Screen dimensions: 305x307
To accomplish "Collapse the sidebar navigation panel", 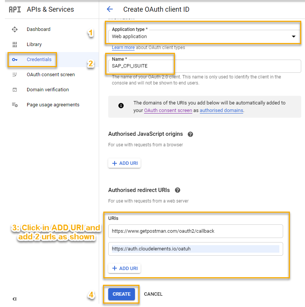I will click(x=14, y=299).
